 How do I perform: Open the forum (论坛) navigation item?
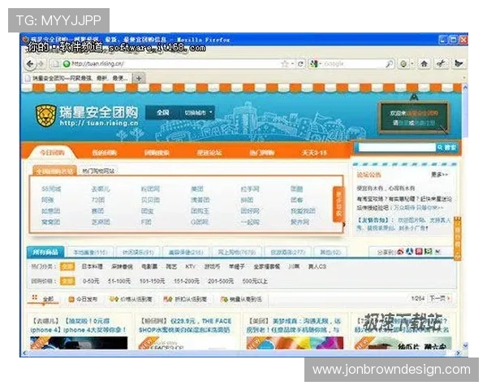coord(209,153)
